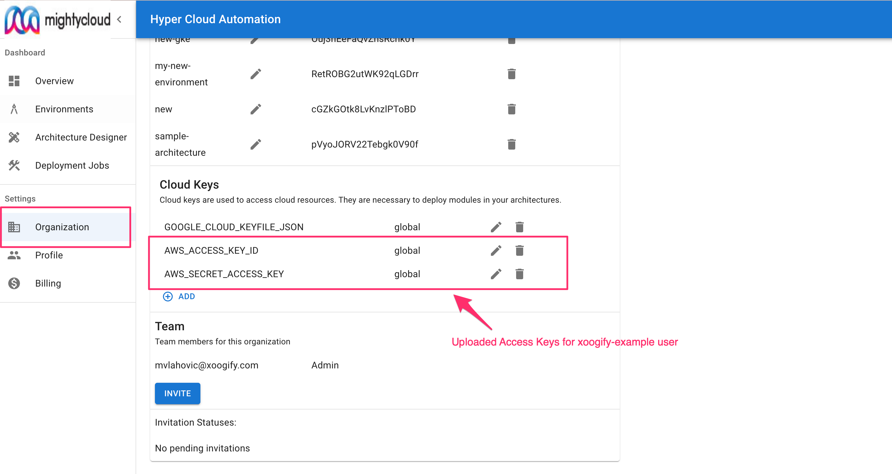Select the Environments compass icon
The width and height of the screenshot is (892, 474).
pyautogui.click(x=14, y=109)
